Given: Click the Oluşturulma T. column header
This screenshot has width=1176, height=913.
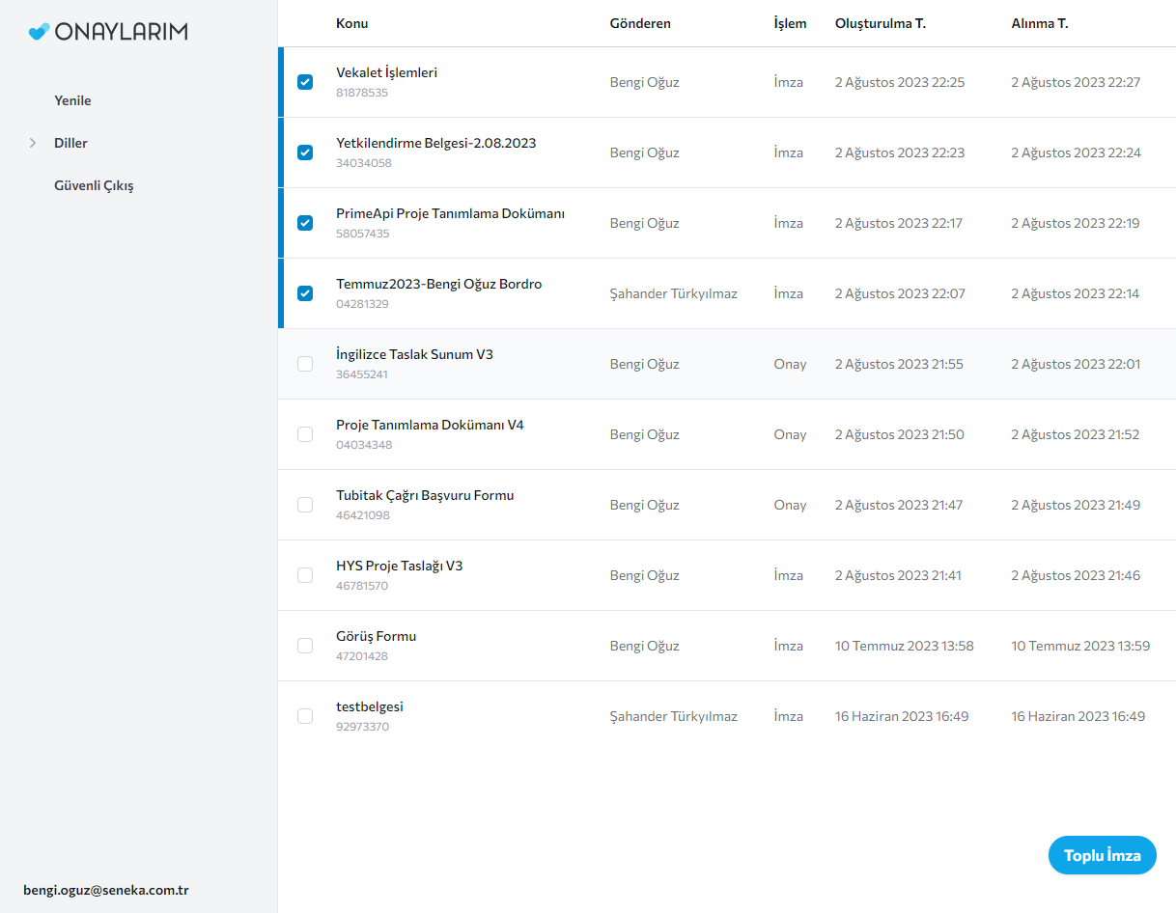Looking at the screenshot, I should tap(880, 23).
